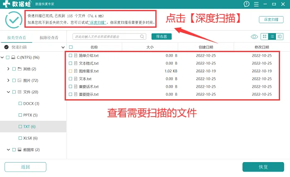Check the DOCX (3) checkbox

[x=20, y=103]
